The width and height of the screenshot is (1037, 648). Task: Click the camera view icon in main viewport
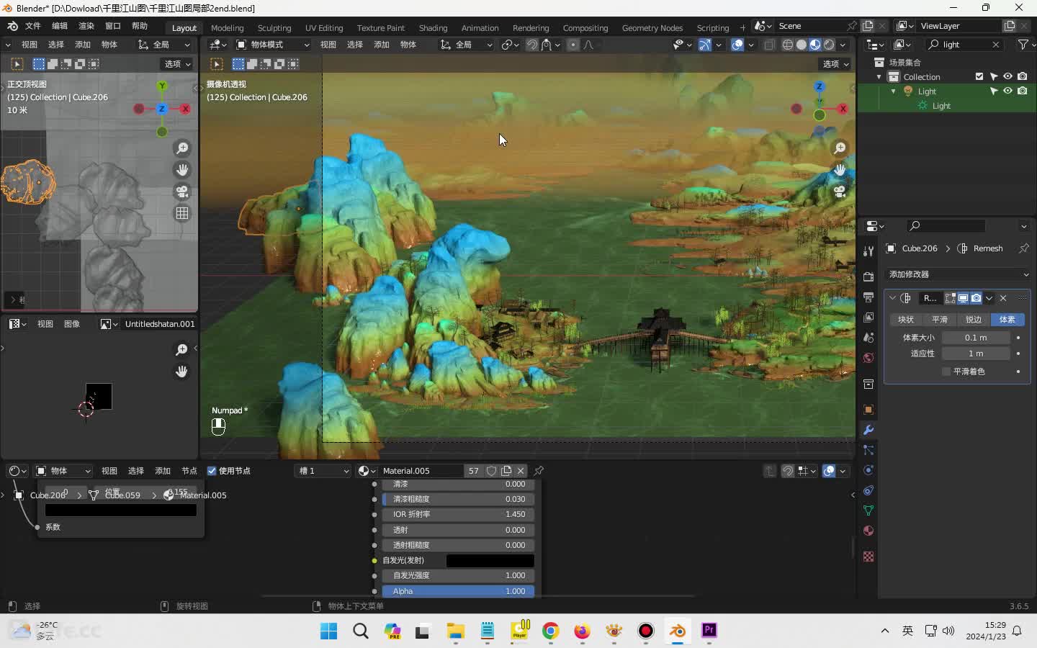[x=840, y=192]
